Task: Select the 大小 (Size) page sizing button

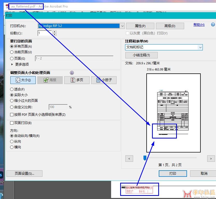Action: (x=23, y=80)
